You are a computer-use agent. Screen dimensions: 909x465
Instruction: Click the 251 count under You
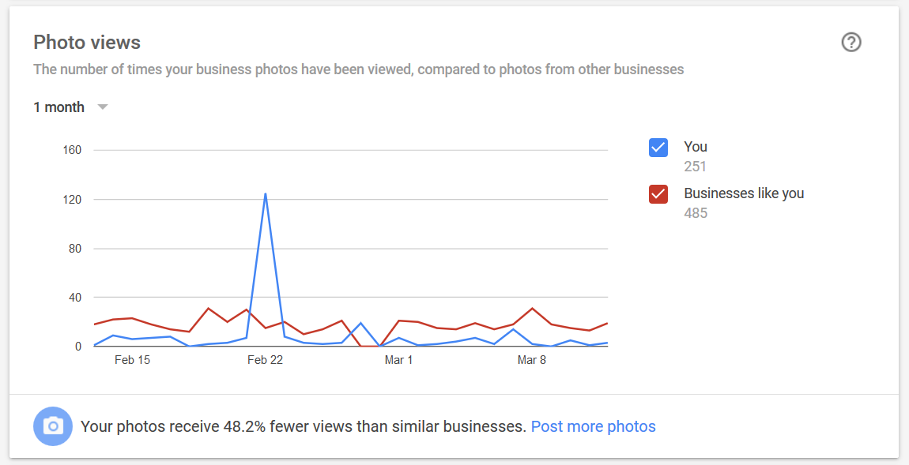pyautogui.click(x=695, y=167)
